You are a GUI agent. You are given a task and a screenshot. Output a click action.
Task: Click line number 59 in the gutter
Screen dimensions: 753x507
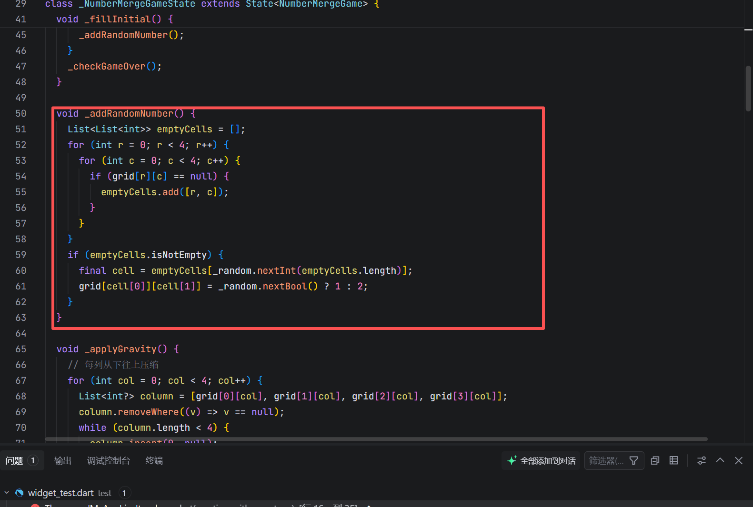pos(21,255)
